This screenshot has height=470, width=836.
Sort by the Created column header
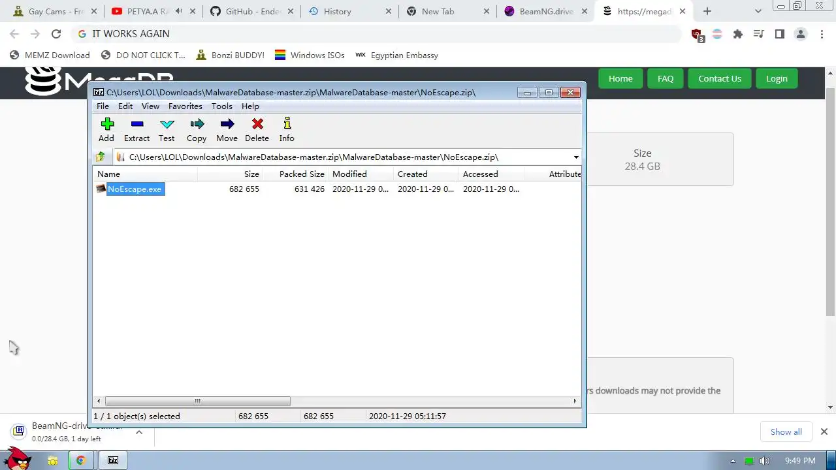426,174
